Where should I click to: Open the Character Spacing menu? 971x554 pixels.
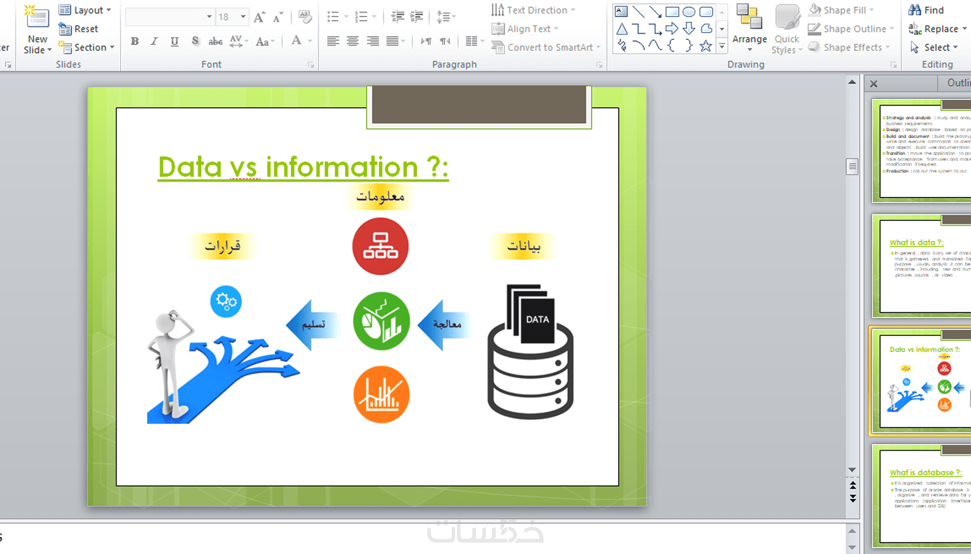[238, 41]
